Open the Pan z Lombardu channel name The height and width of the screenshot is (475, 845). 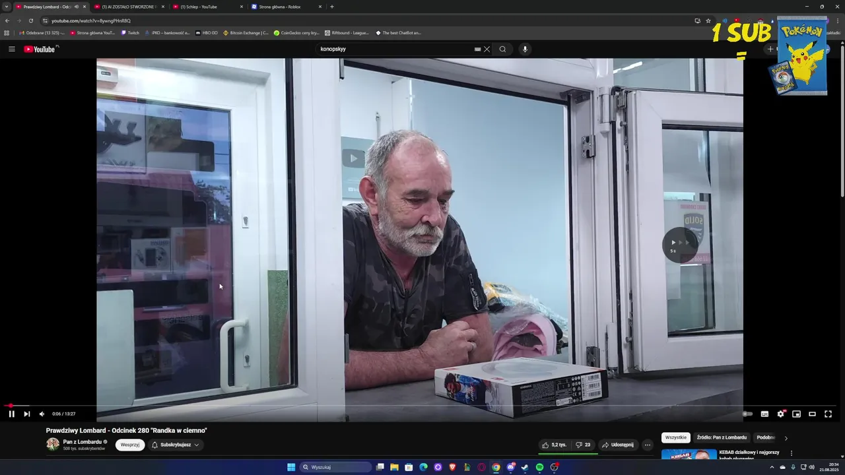click(x=82, y=441)
